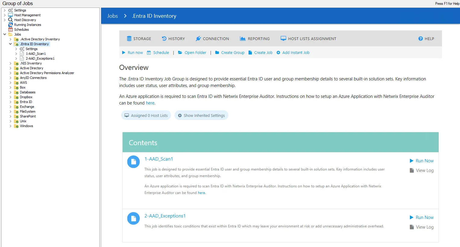Open Host Lists Assignment tab

[x=308, y=39]
